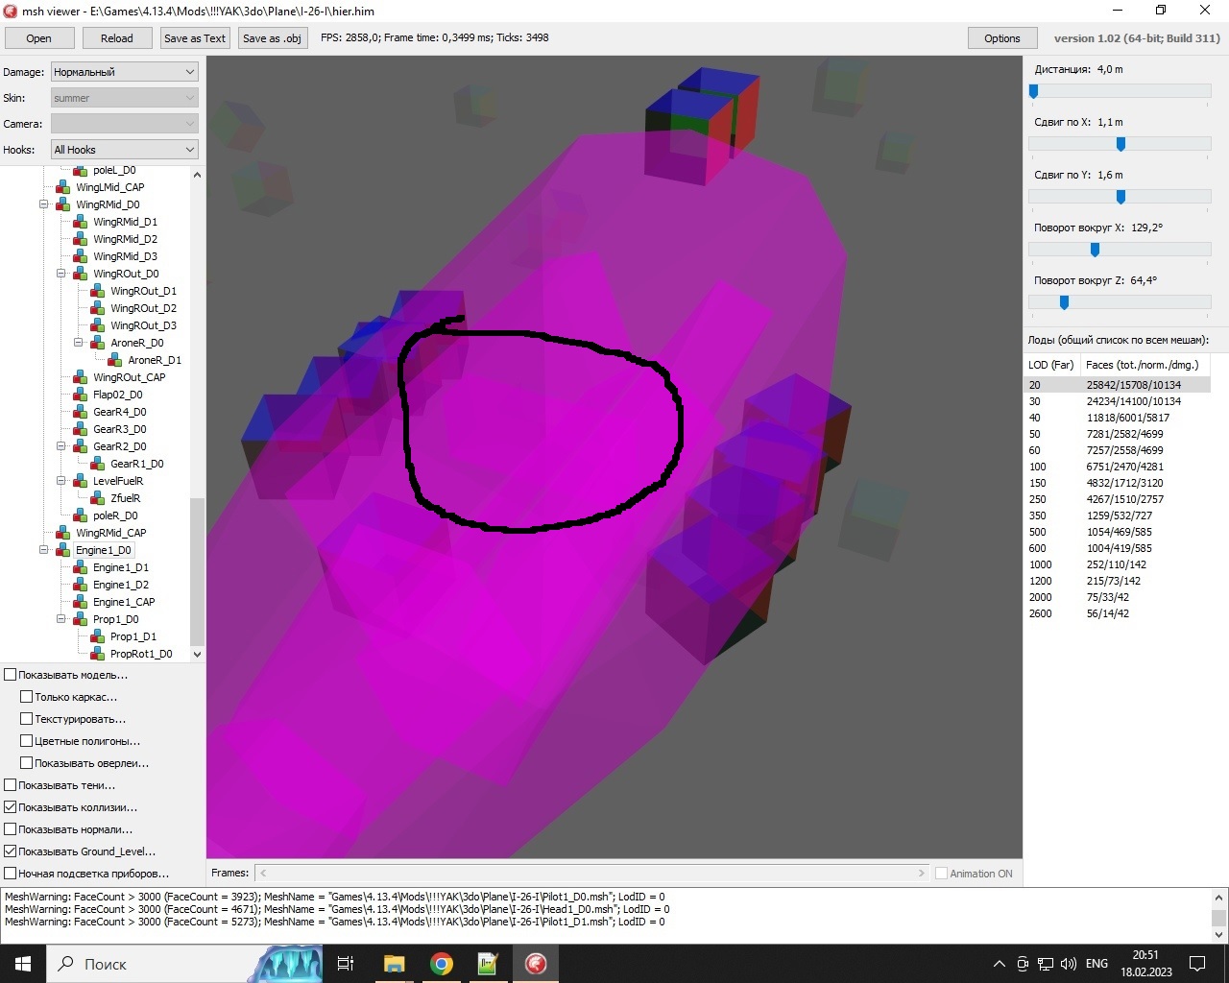Toggle the 'Цветные полигоны' checkbox
1229x983 pixels.
coord(27,741)
